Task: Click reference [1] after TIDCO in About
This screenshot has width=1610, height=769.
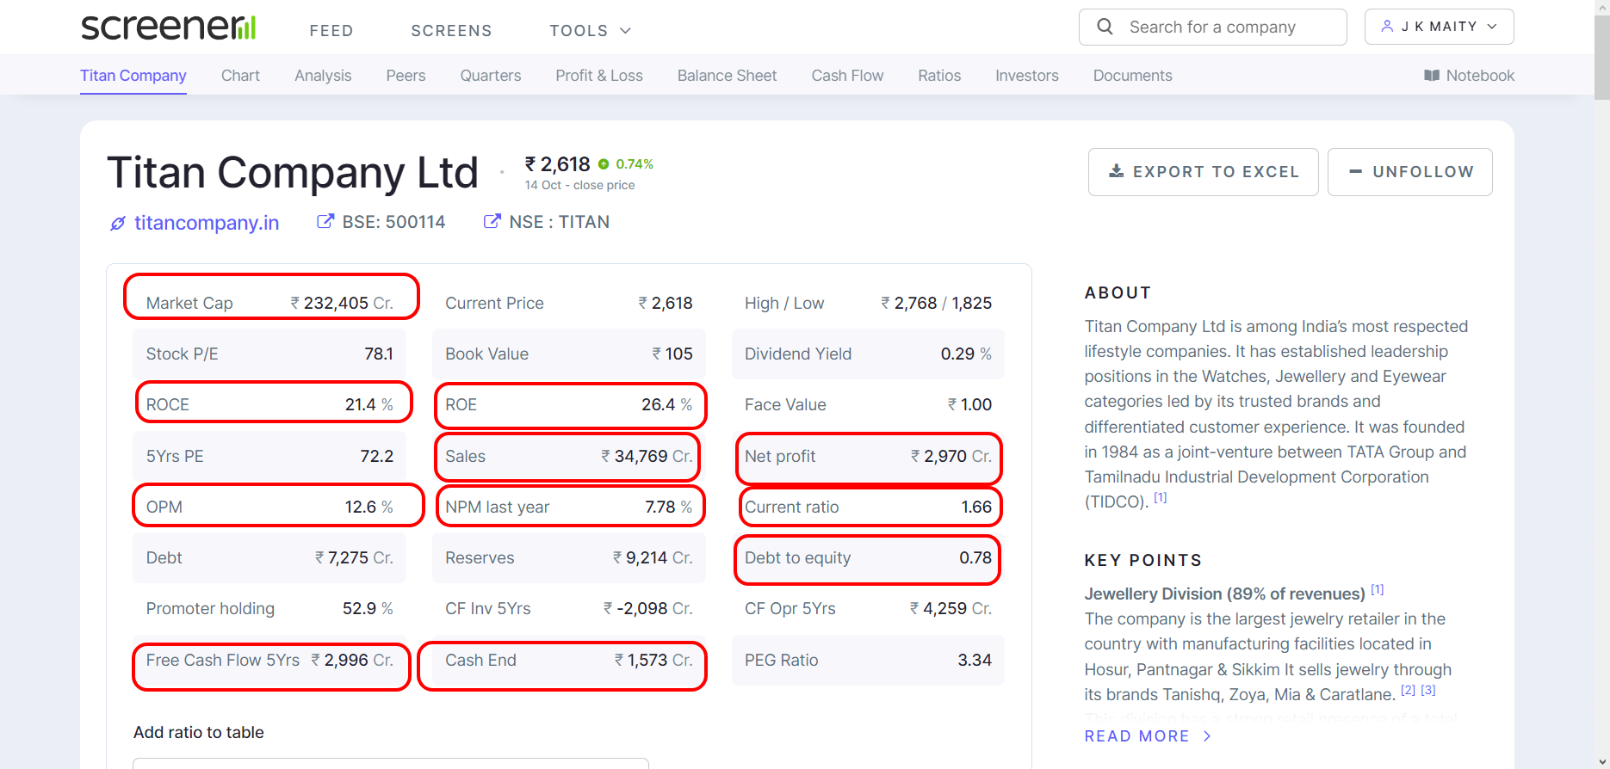Action: 1161,497
